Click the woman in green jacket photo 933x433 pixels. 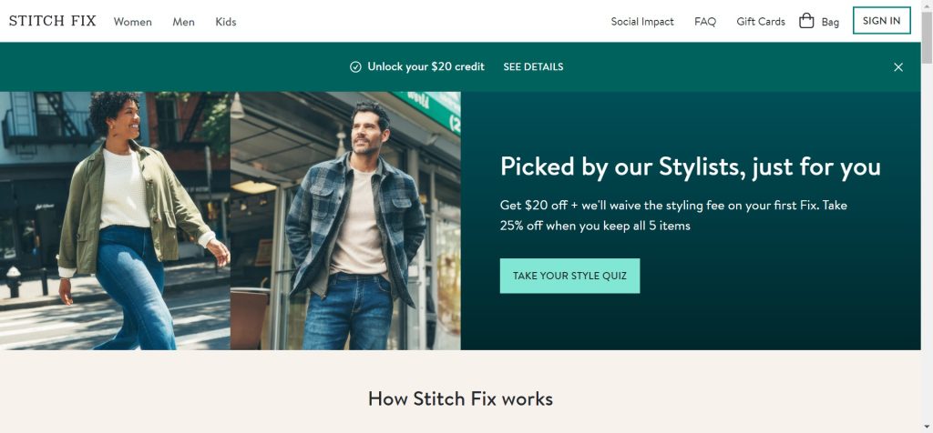[x=115, y=220]
